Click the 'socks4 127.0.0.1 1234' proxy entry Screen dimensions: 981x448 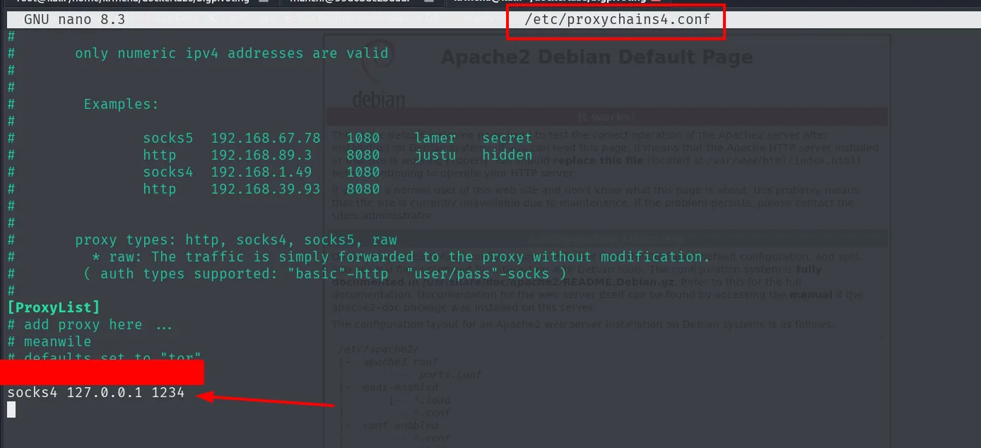pyautogui.click(x=96, y=392)
